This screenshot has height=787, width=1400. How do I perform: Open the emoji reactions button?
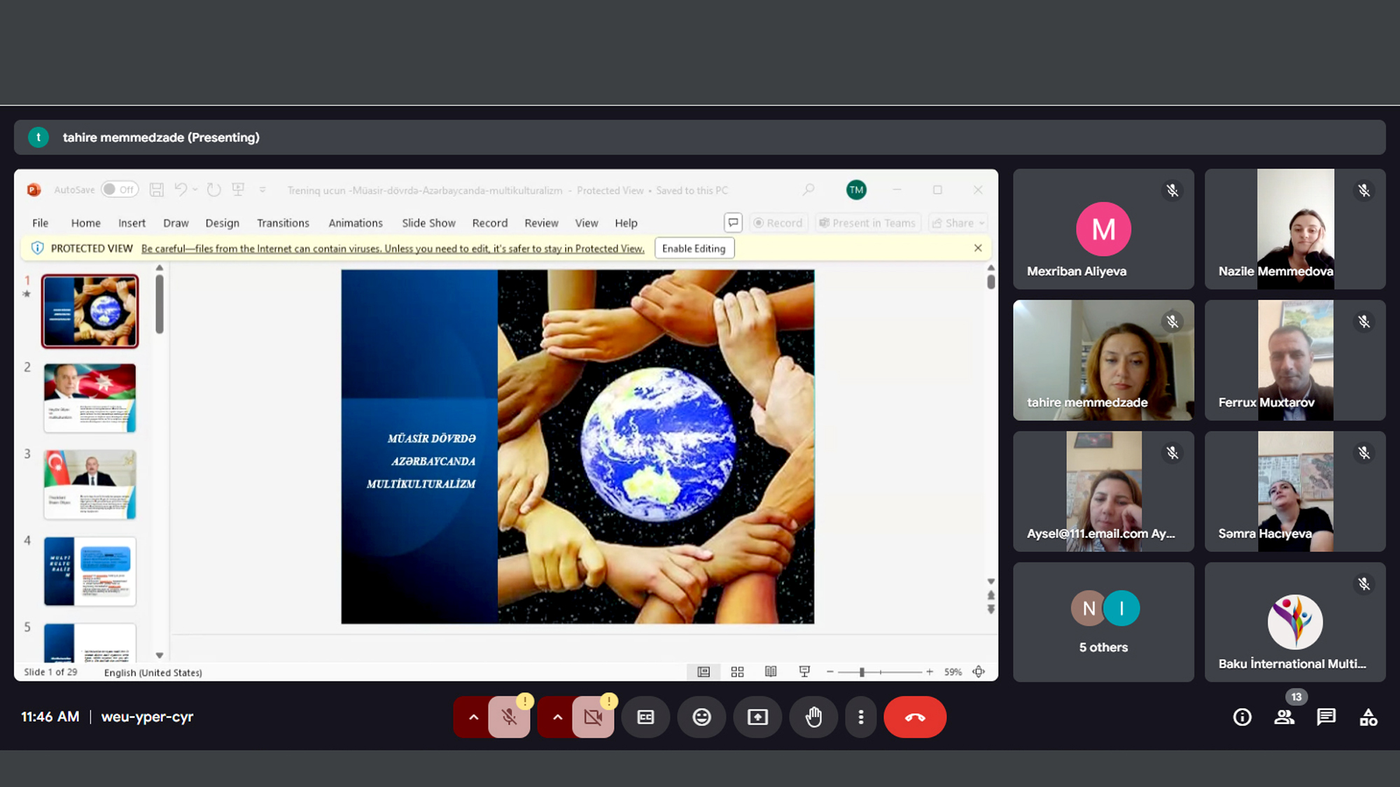pyautogui.click(x=701, y=717)
